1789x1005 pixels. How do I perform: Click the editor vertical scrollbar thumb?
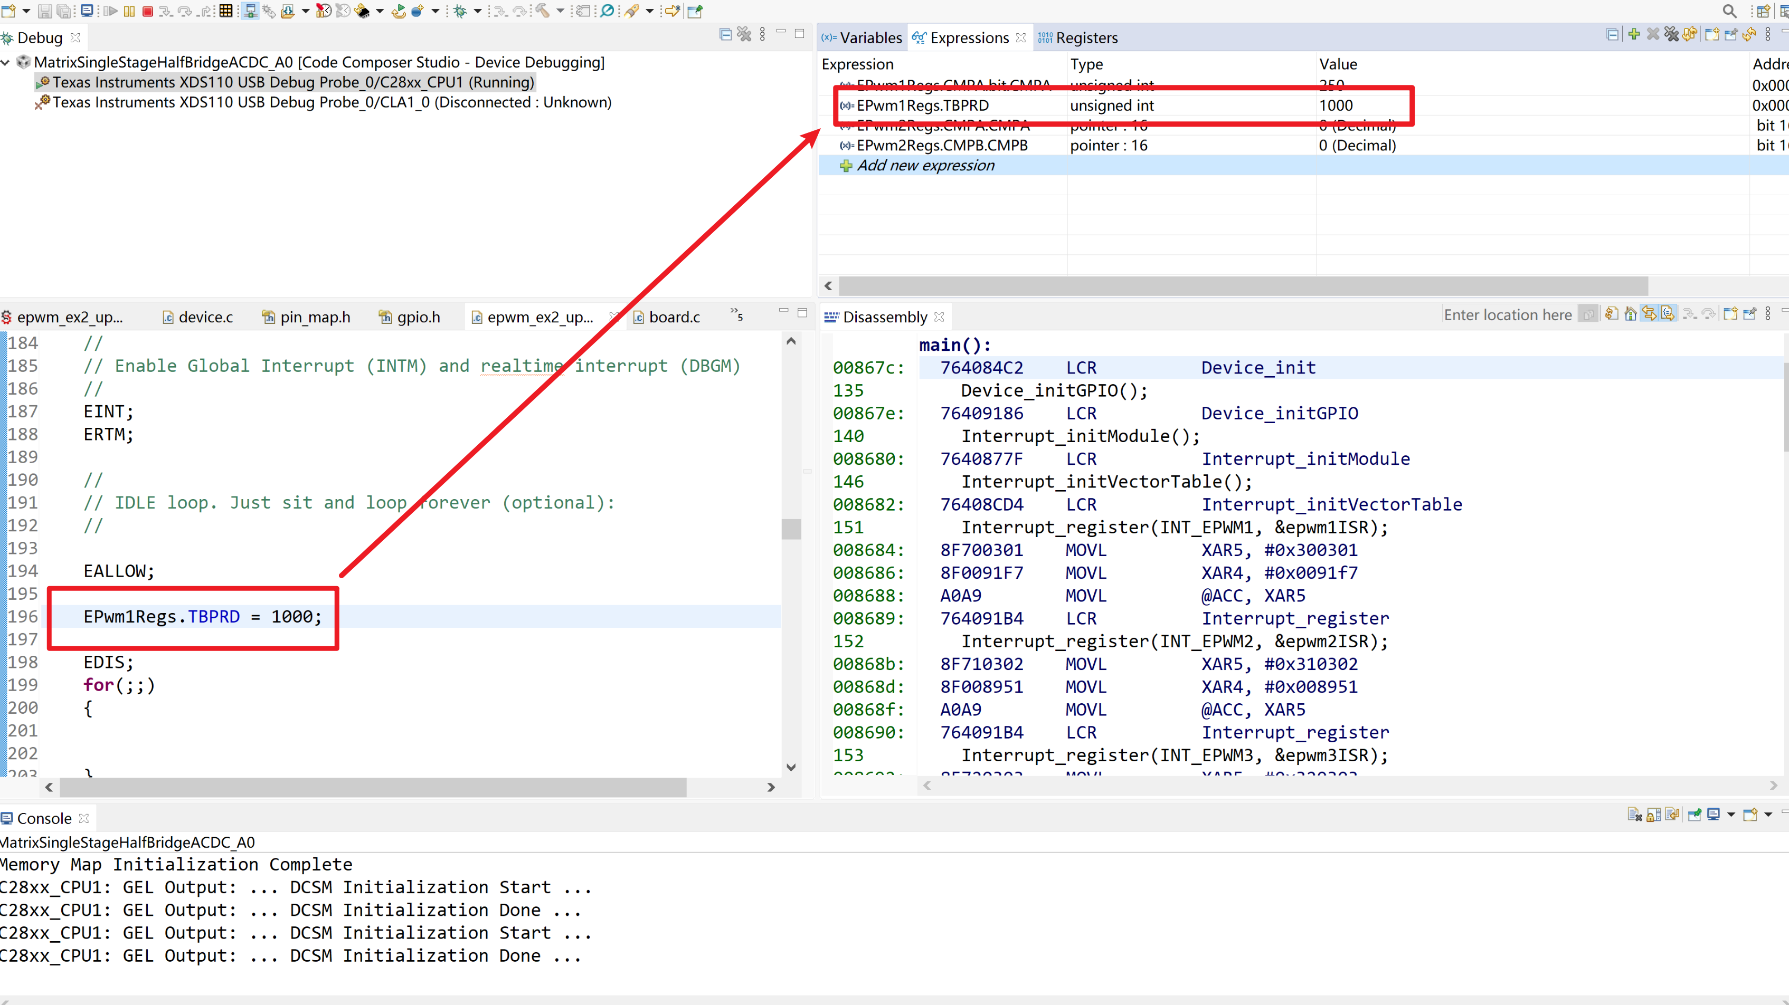(791, 529)
